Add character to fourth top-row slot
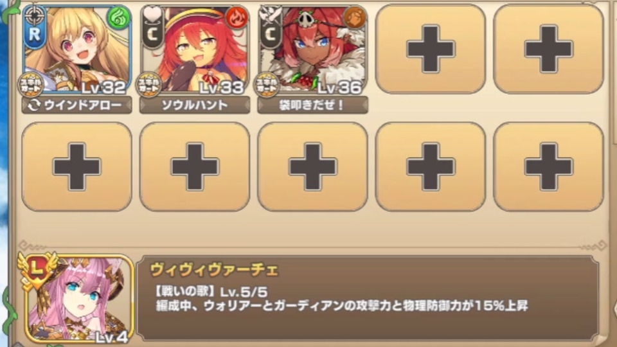The height and width of the screenshot is (347, 617). point(431,49)
